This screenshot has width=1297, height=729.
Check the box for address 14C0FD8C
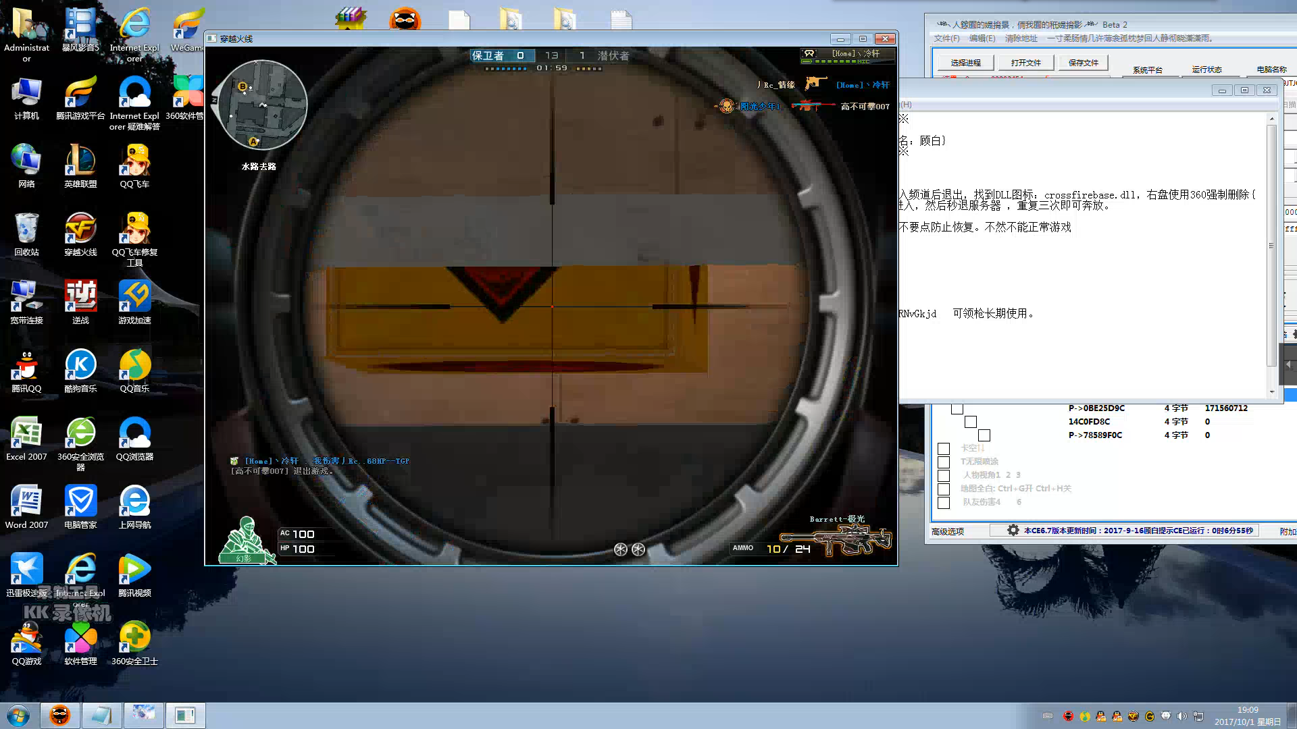(x=971, y=422)
